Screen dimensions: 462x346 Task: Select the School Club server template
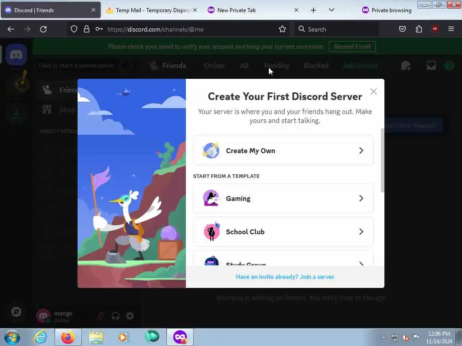coord(283,232)
